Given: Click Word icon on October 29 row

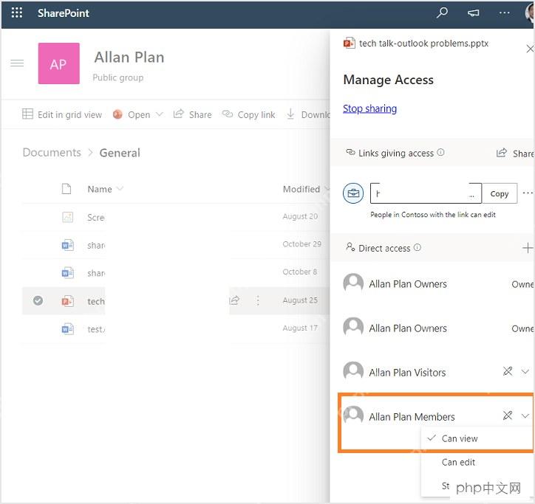Looking at the screenshot, I should (x=67, y=245).
